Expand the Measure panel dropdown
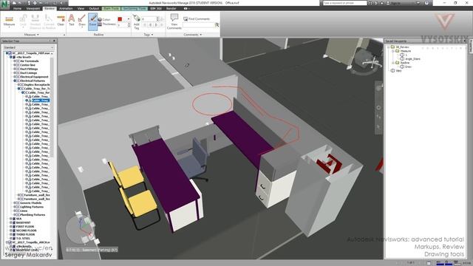Screen dimensions: 473x266 coord(32,35)
